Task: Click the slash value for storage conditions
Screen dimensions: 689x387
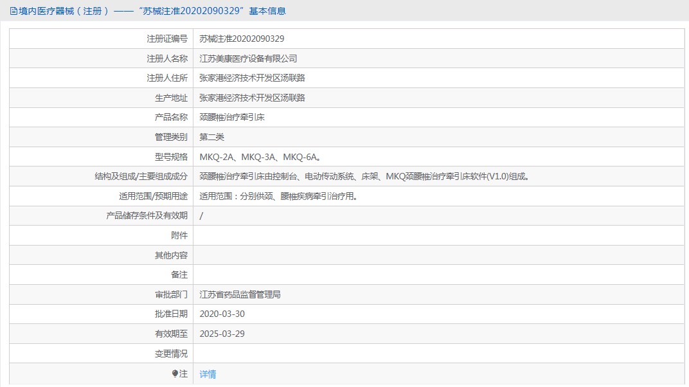Action: coord(201,216)
